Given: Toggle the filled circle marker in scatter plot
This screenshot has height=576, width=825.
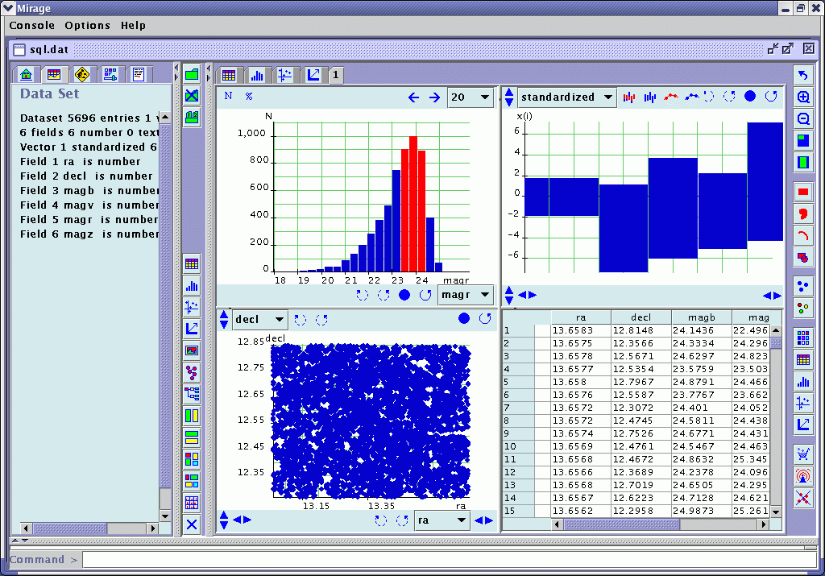Looking at the screenshot, I should point(464,319).
